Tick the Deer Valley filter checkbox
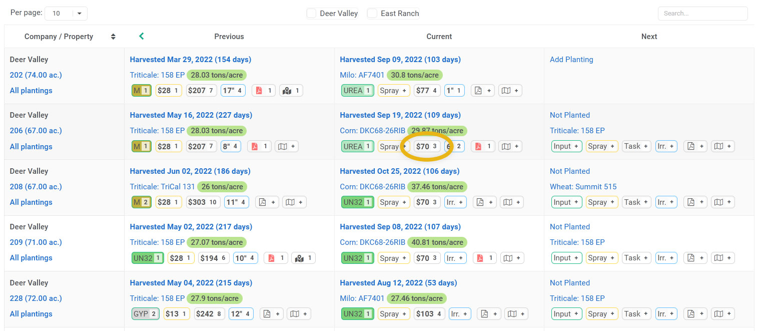The height and width of the screenshot is (331, 761). pyautogui.click(x=311, y=14)
